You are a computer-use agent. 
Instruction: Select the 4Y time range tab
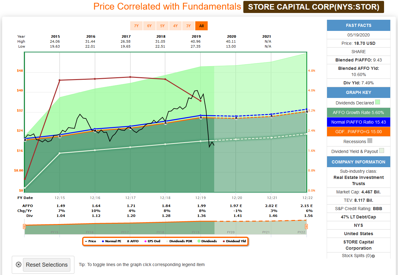point(175,26)
